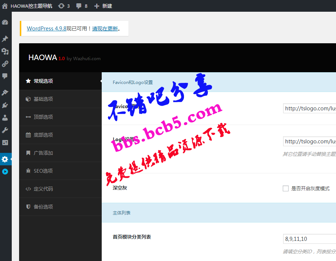Click the HAOWA theme title text
Image resolution: width=336 pixels, height=261 pixels.
43,58
